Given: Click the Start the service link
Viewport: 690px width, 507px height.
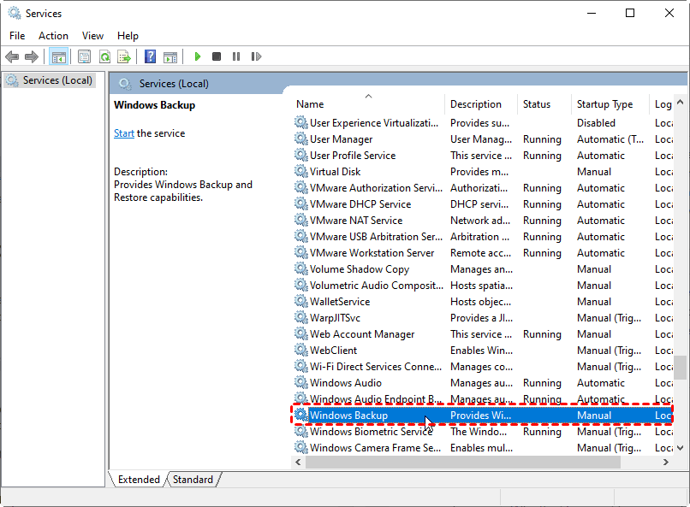Looking at the screenshot, I should (x=124, y=133).
